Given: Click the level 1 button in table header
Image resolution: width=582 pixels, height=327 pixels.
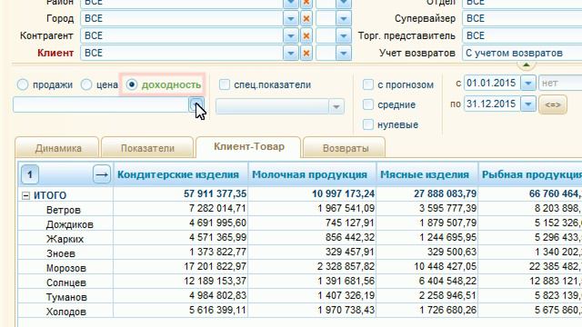Looking at the screenshot, I should pyautogui.click(x=30, y=174).
